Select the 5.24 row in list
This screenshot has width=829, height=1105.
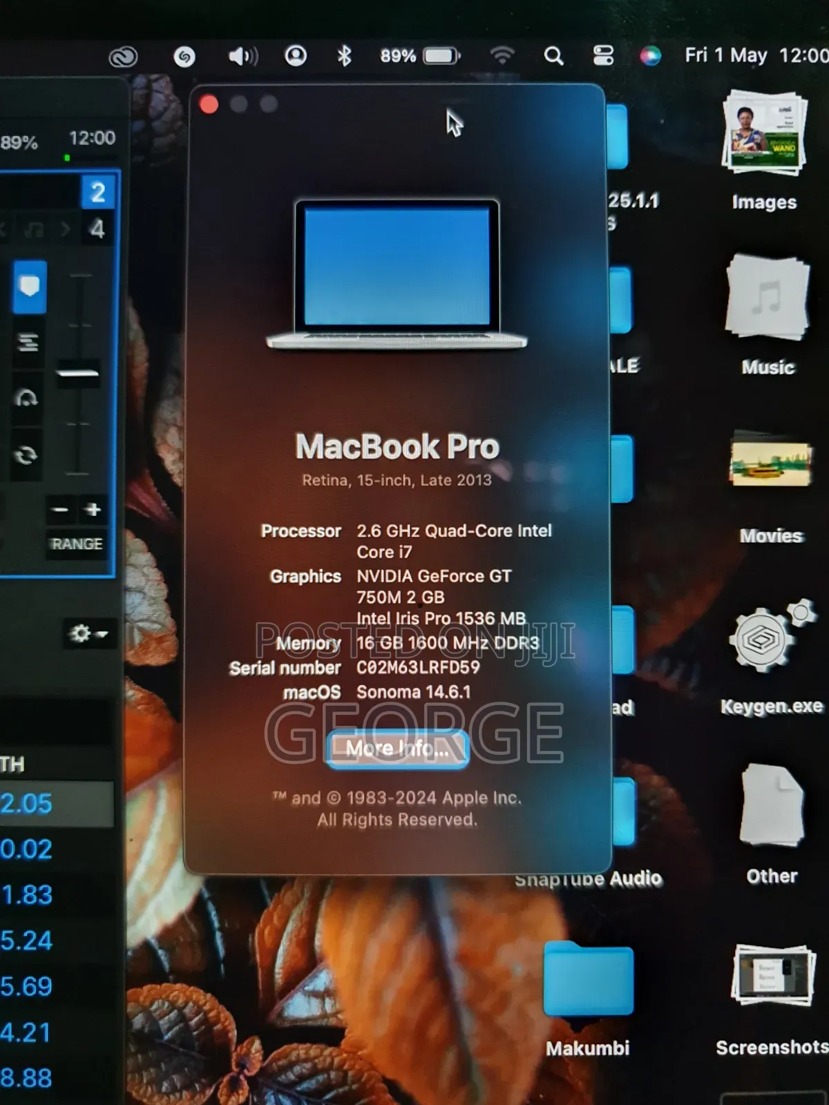tap(57, 941)
